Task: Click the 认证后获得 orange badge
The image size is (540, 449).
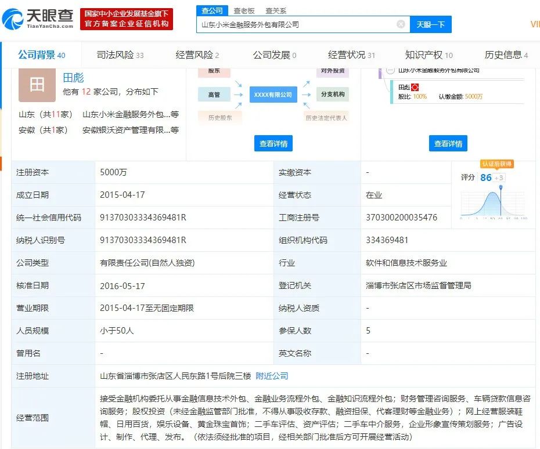Action: [497, 164]
